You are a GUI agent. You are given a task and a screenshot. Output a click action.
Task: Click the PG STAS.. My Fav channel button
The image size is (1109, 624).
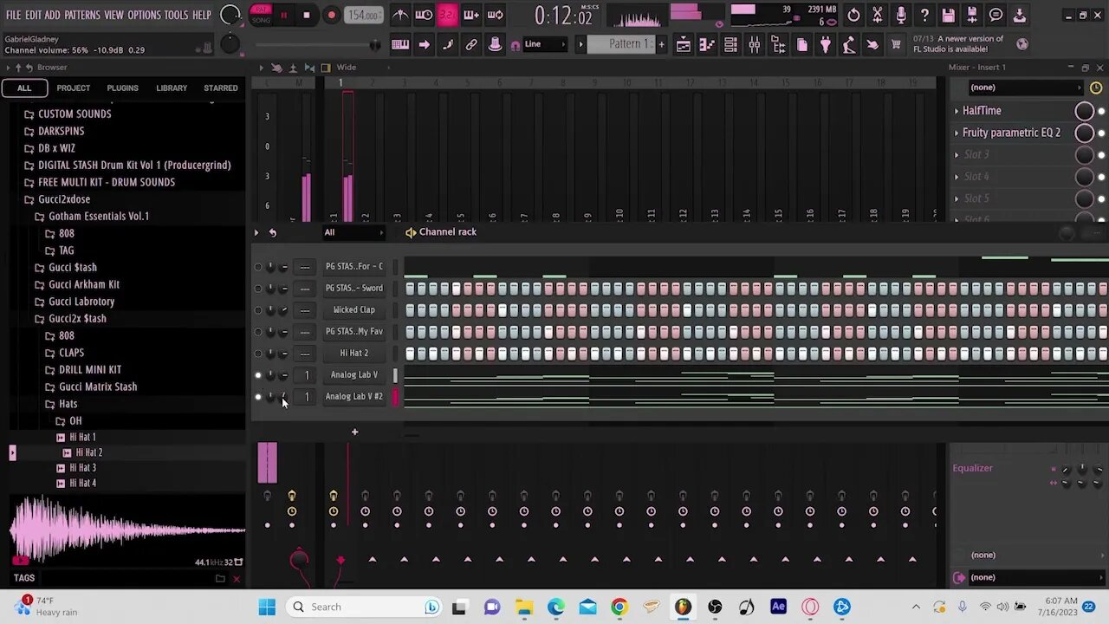click(353, 331)
